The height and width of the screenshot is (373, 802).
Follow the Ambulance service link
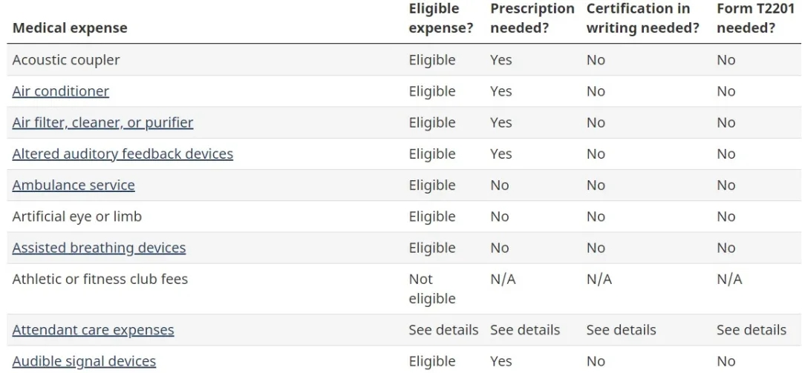(x=74, y=185)
